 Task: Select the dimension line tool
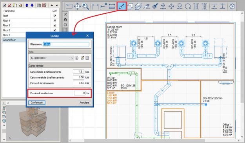(x=95, y=6)
